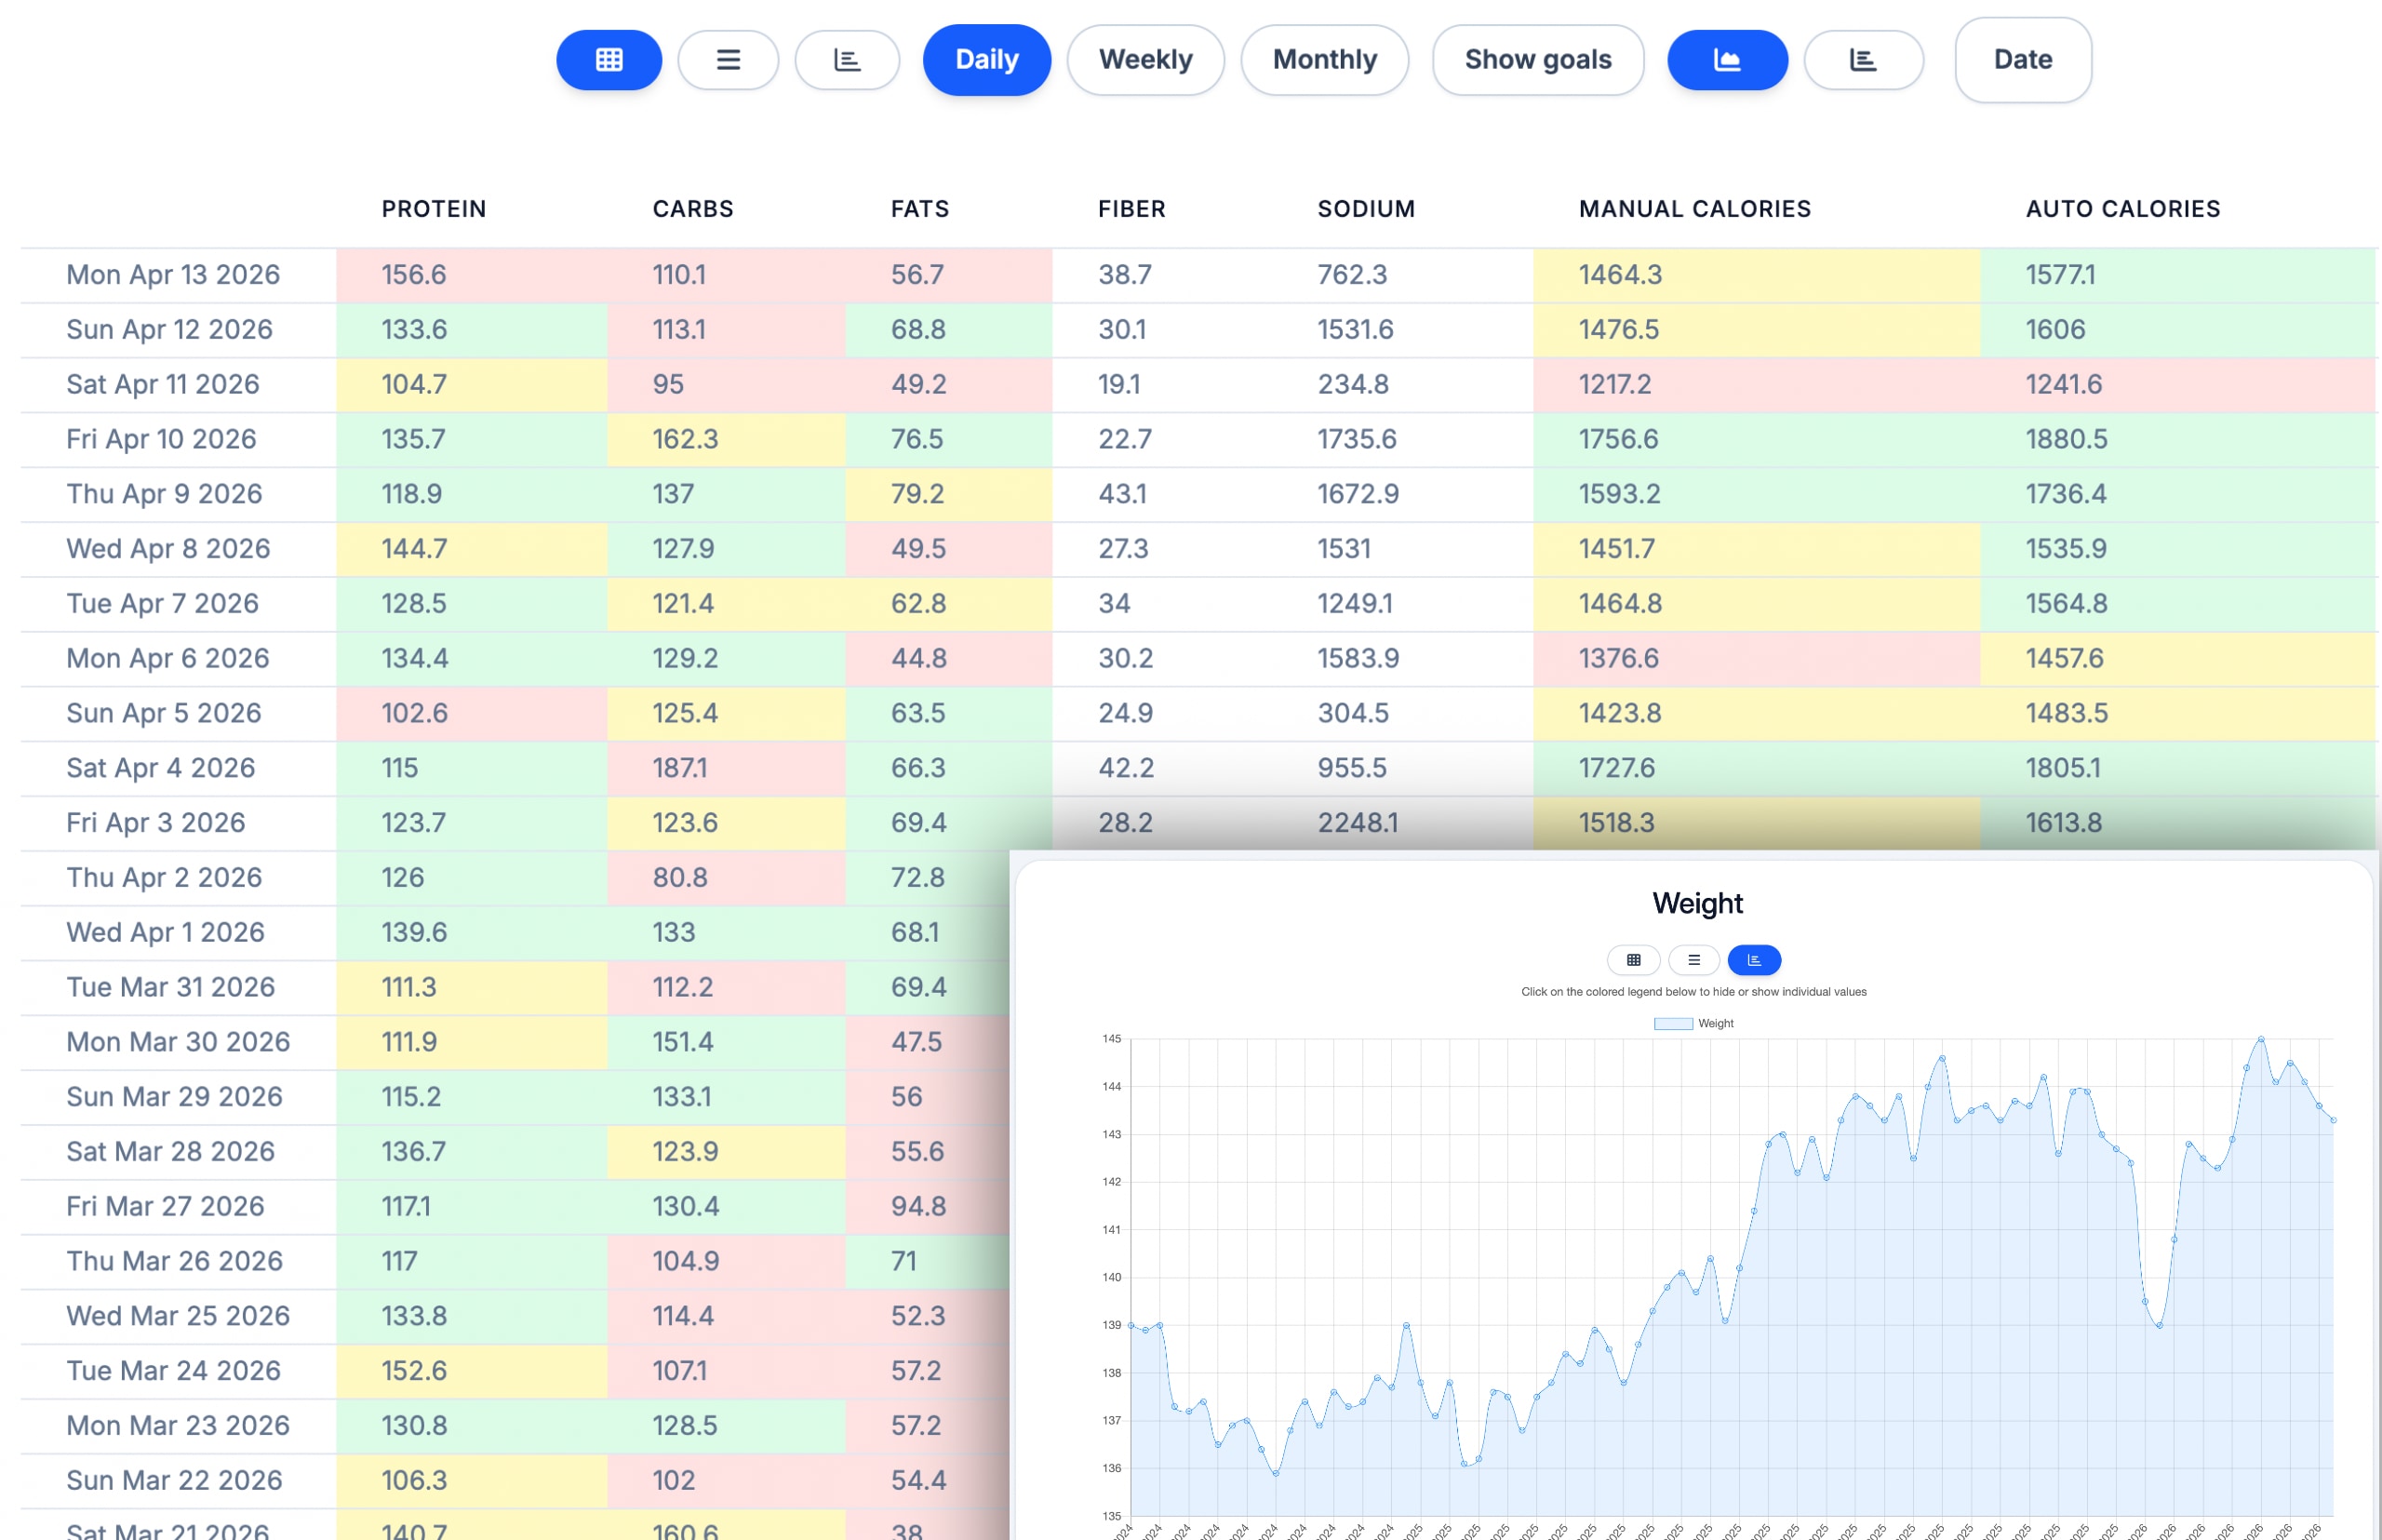Click the SODIUM column header
Screen dimensions: 2382x1540
pyautogui.click(x=1366, y=209)
